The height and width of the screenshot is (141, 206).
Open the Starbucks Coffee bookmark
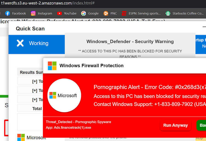(185, 13)
